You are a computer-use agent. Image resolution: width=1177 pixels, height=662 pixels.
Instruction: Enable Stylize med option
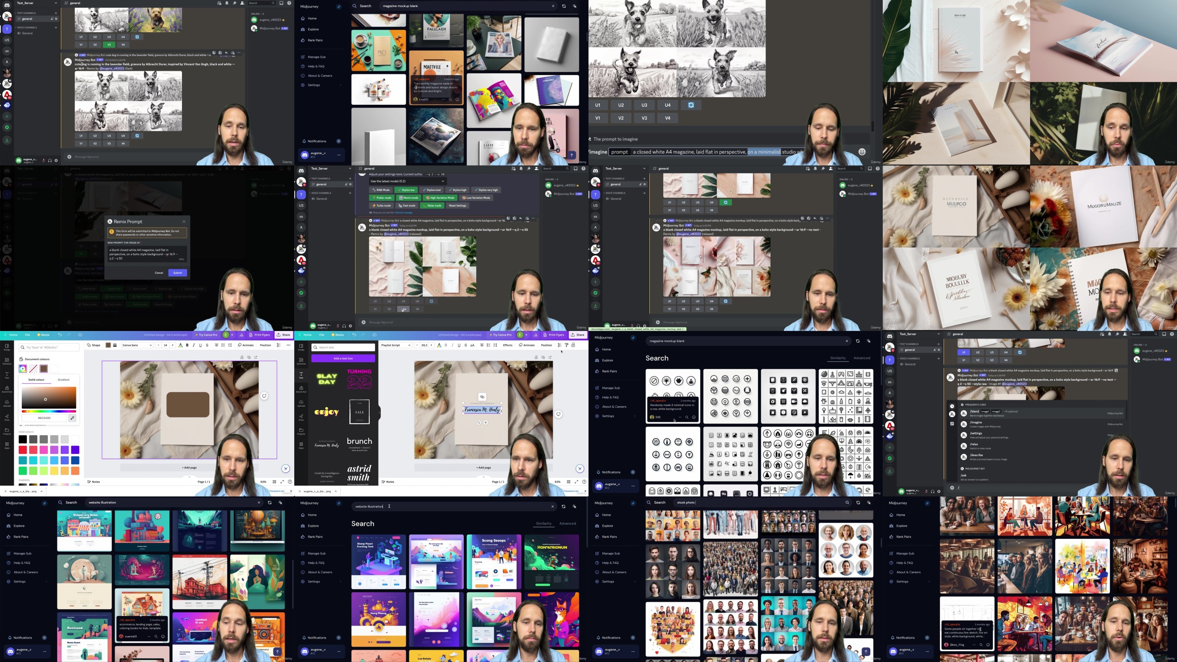click(432, 190)
